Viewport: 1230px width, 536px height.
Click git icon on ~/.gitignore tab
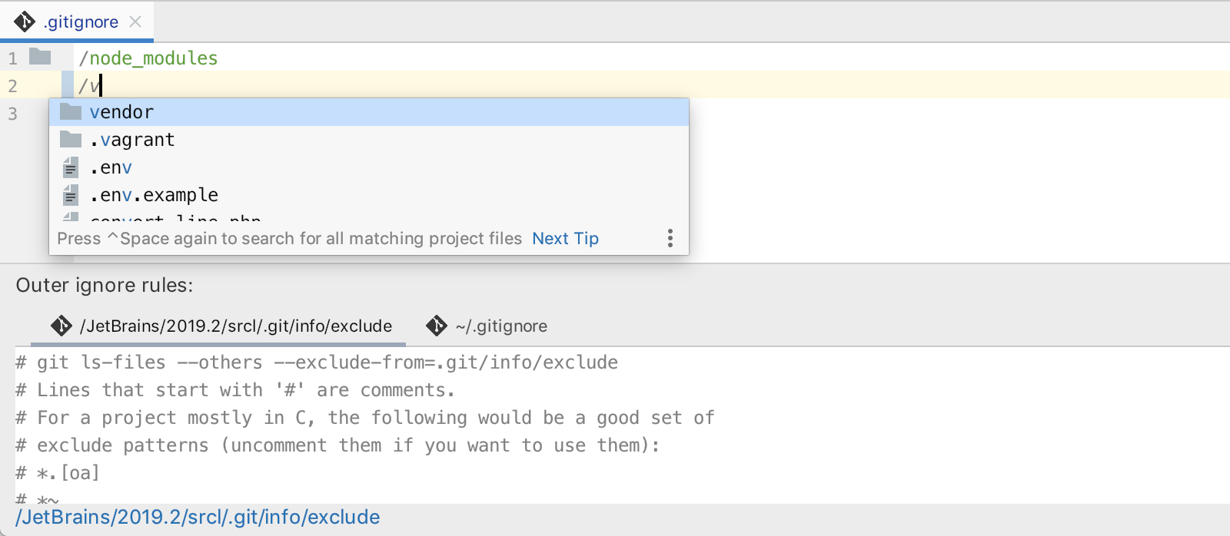pos(437,326)
